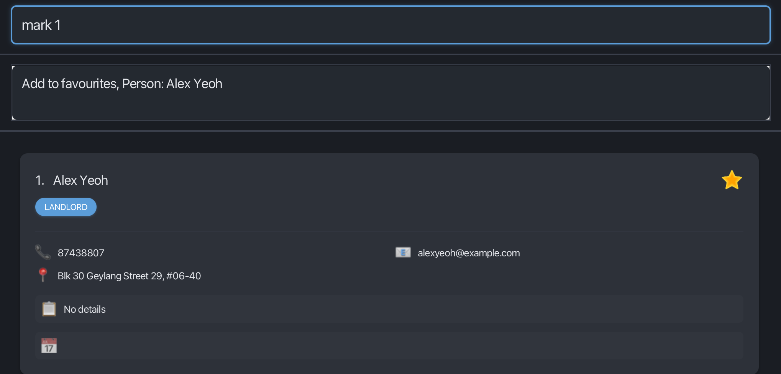Focus the command box containing "mark 1"
Viewport: 781px width, 374px height.
[x=390, y=25]
